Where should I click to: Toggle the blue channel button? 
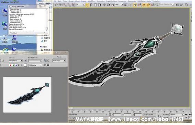[16, 65]
